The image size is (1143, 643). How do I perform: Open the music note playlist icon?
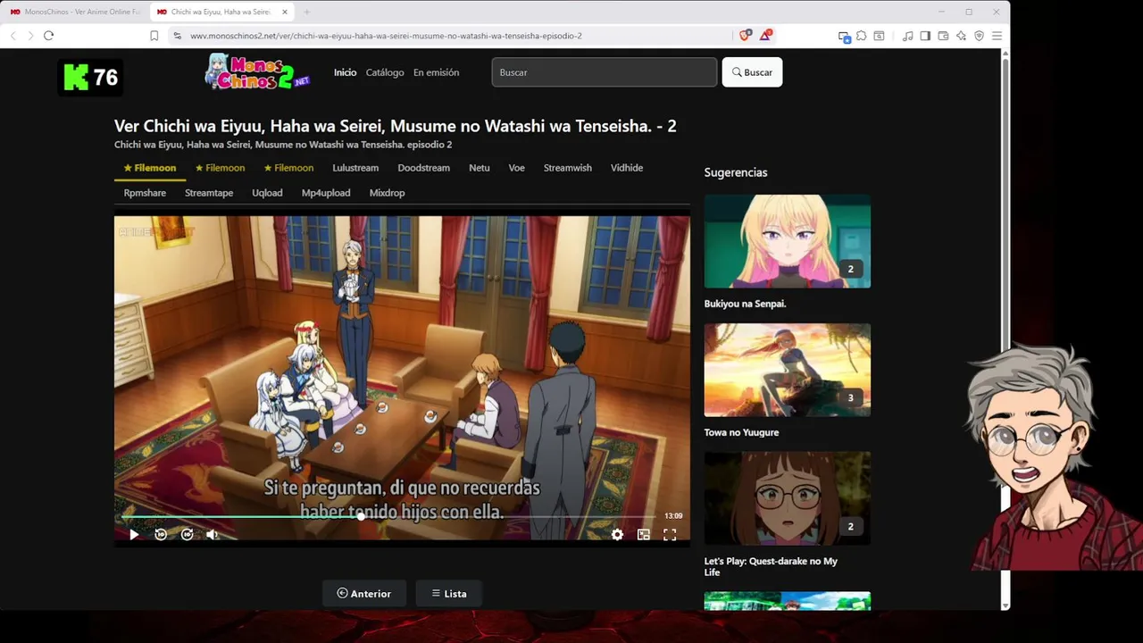908,36
